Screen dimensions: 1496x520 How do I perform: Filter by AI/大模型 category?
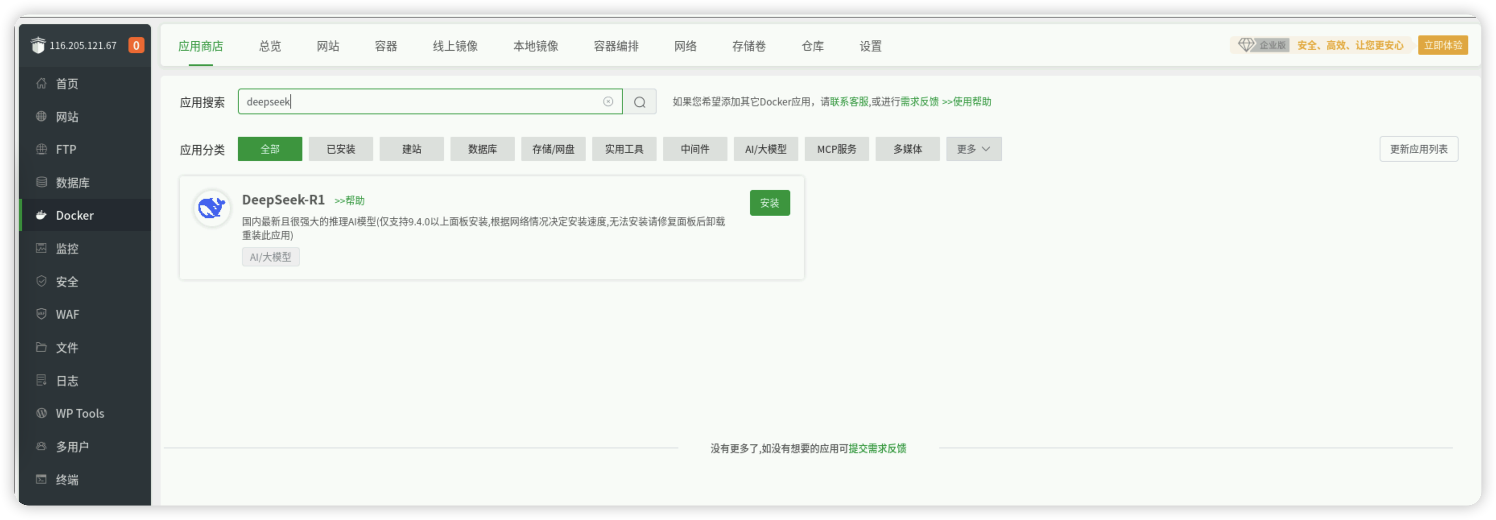coord(765,149)
